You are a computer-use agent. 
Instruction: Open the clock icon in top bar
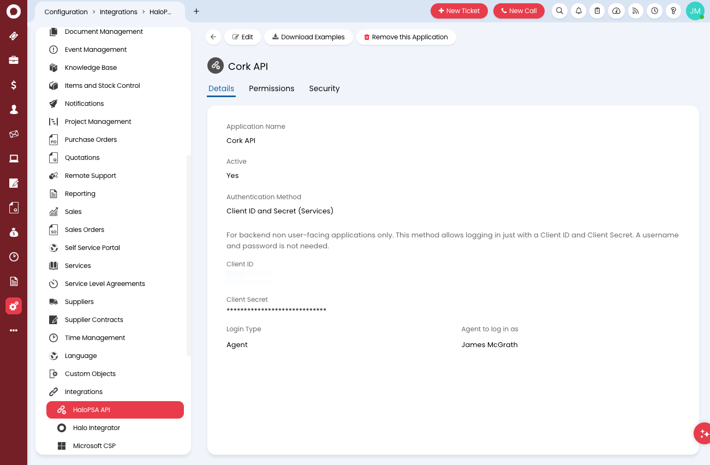click(654, 11)
